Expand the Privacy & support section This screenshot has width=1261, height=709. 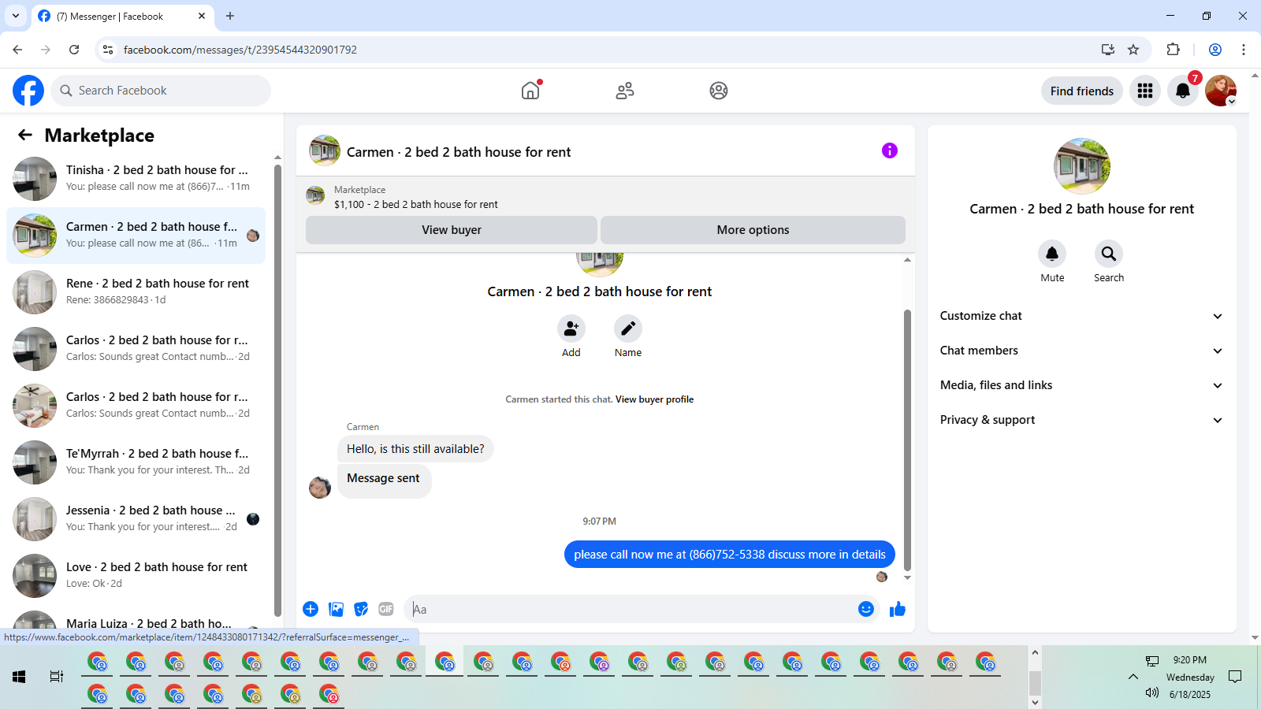[x=1082, y=420]
